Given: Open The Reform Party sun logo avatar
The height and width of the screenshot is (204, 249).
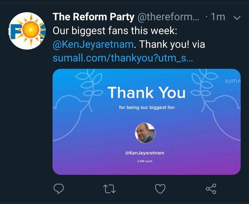Looking at the screenshot, I should 27,31.
